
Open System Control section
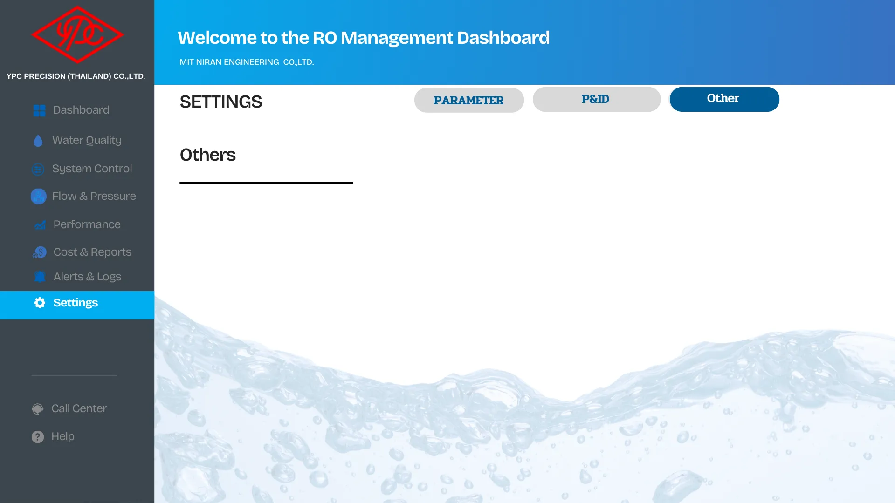[x=92, y=169]
